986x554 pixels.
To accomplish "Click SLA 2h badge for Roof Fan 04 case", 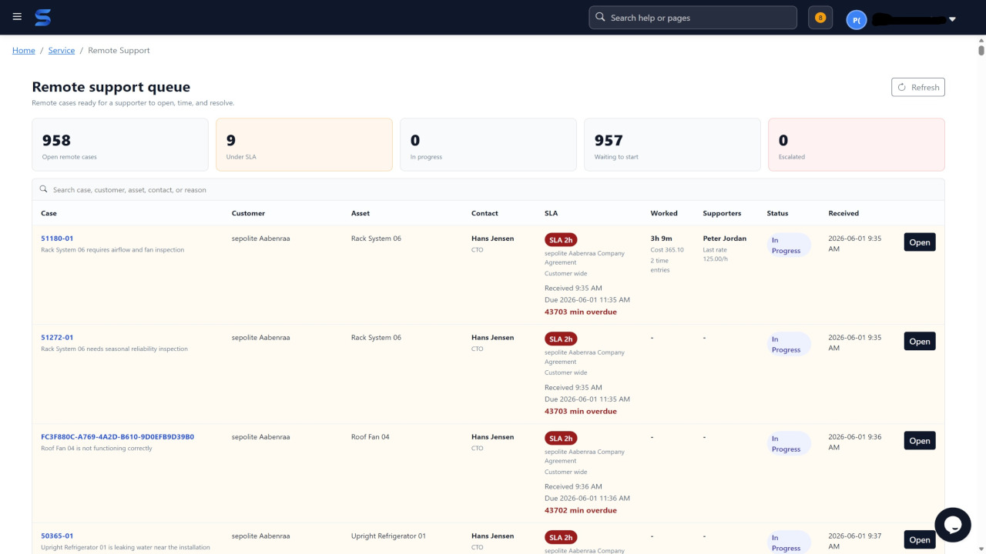I will (561, 439).
